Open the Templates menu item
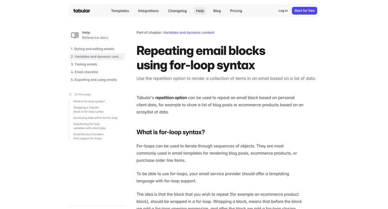Screen dimensions: 388x209 point(120,11)
